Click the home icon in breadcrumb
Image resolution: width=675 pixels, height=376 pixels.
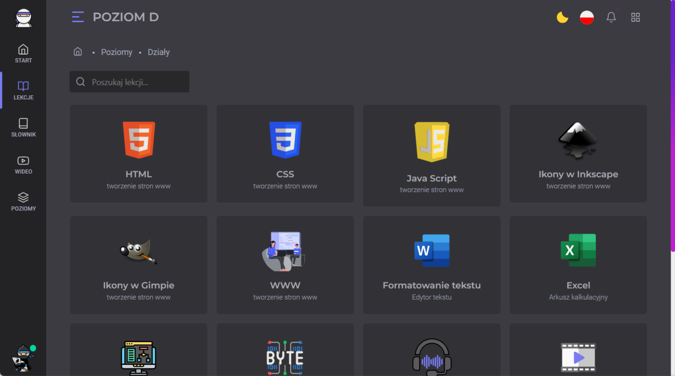pos(78,52)
